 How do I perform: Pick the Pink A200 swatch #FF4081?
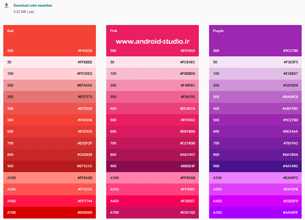(152, 190)
